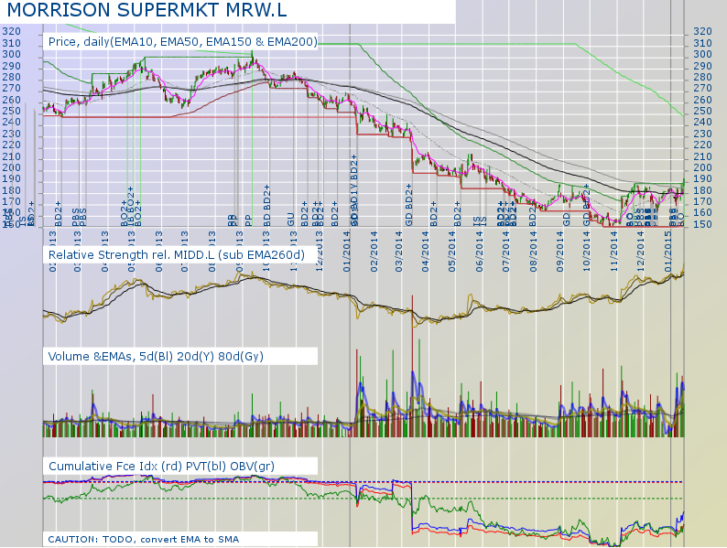
Task: Click the 290 value on the right price axis
Action: 702,66
